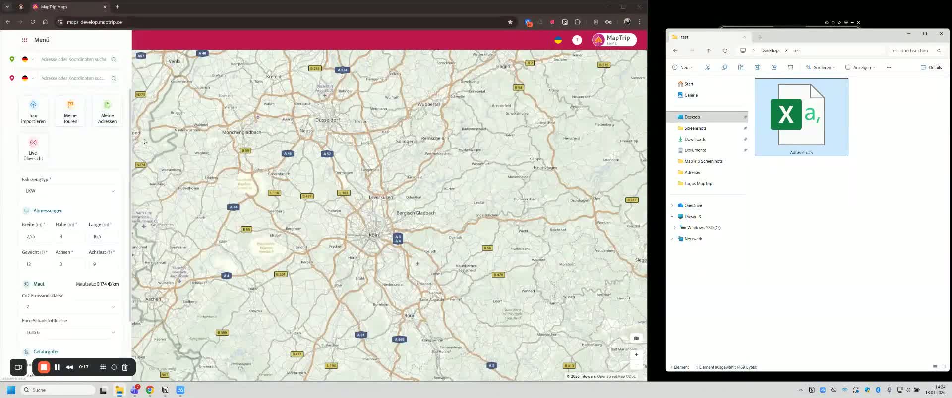Open the Euro-Schadstoffklasse dropdown
The width and height of the screenshot is (952, 398).
70,332
